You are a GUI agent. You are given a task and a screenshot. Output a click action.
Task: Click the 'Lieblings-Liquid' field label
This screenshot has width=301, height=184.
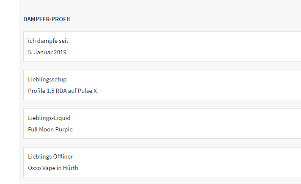click(x=50, y=118)
